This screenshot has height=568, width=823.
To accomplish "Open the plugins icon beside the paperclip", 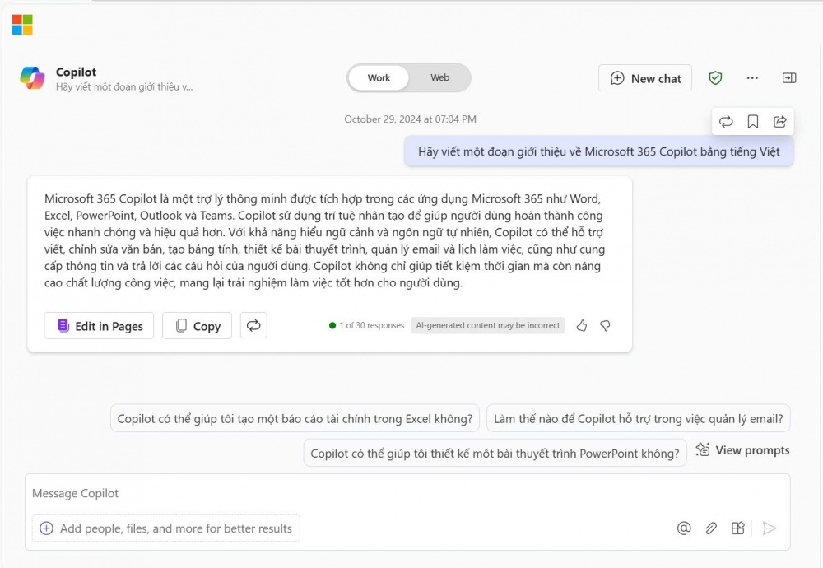I will click(x=737, y=528).
